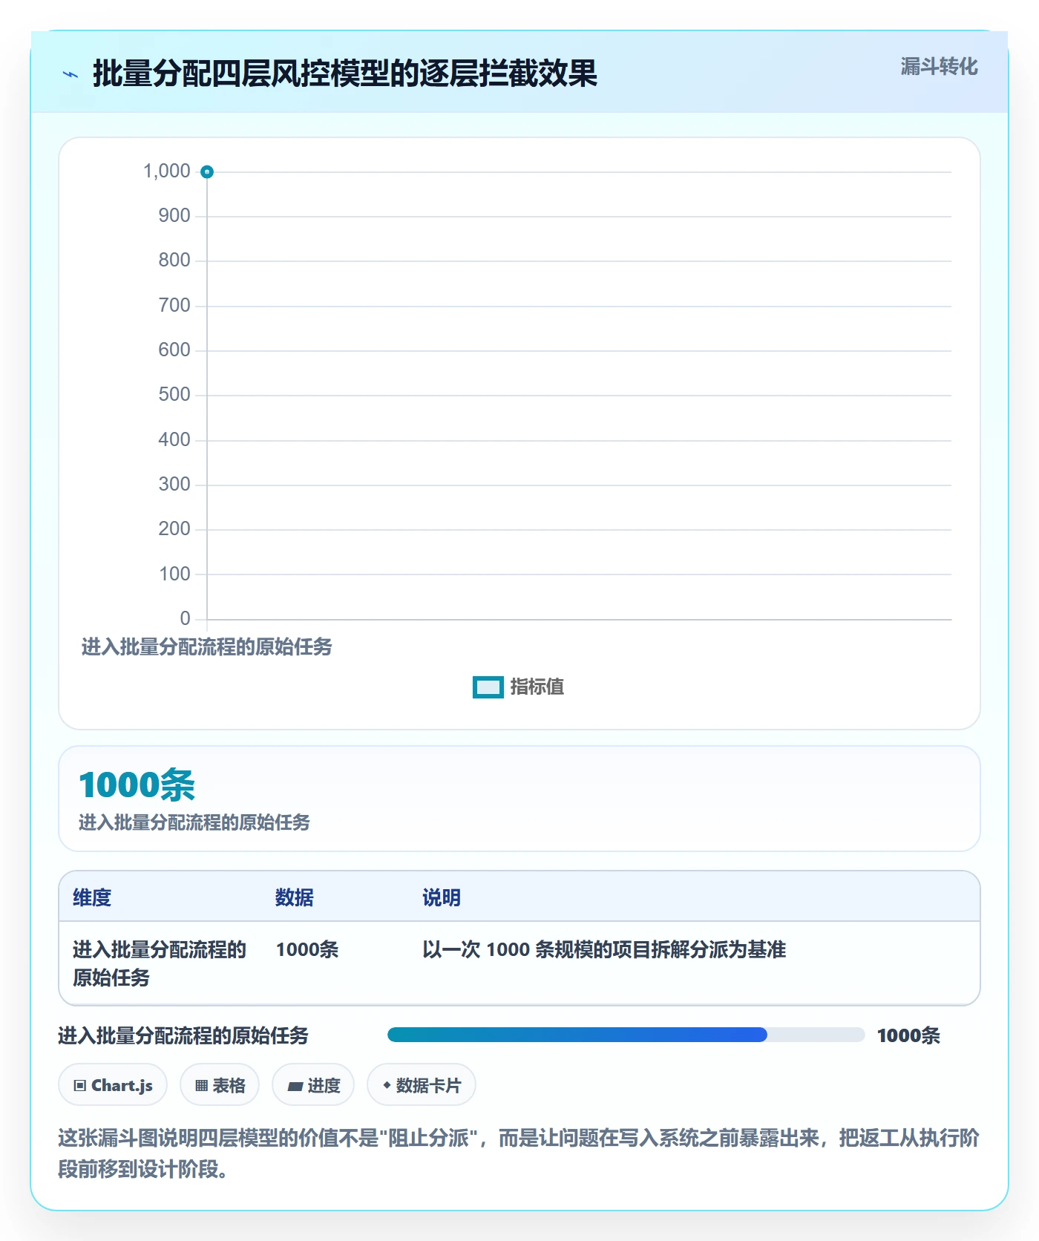Click the 200 y-axis label
1039x1241 pixels.
tap(174, 529)
